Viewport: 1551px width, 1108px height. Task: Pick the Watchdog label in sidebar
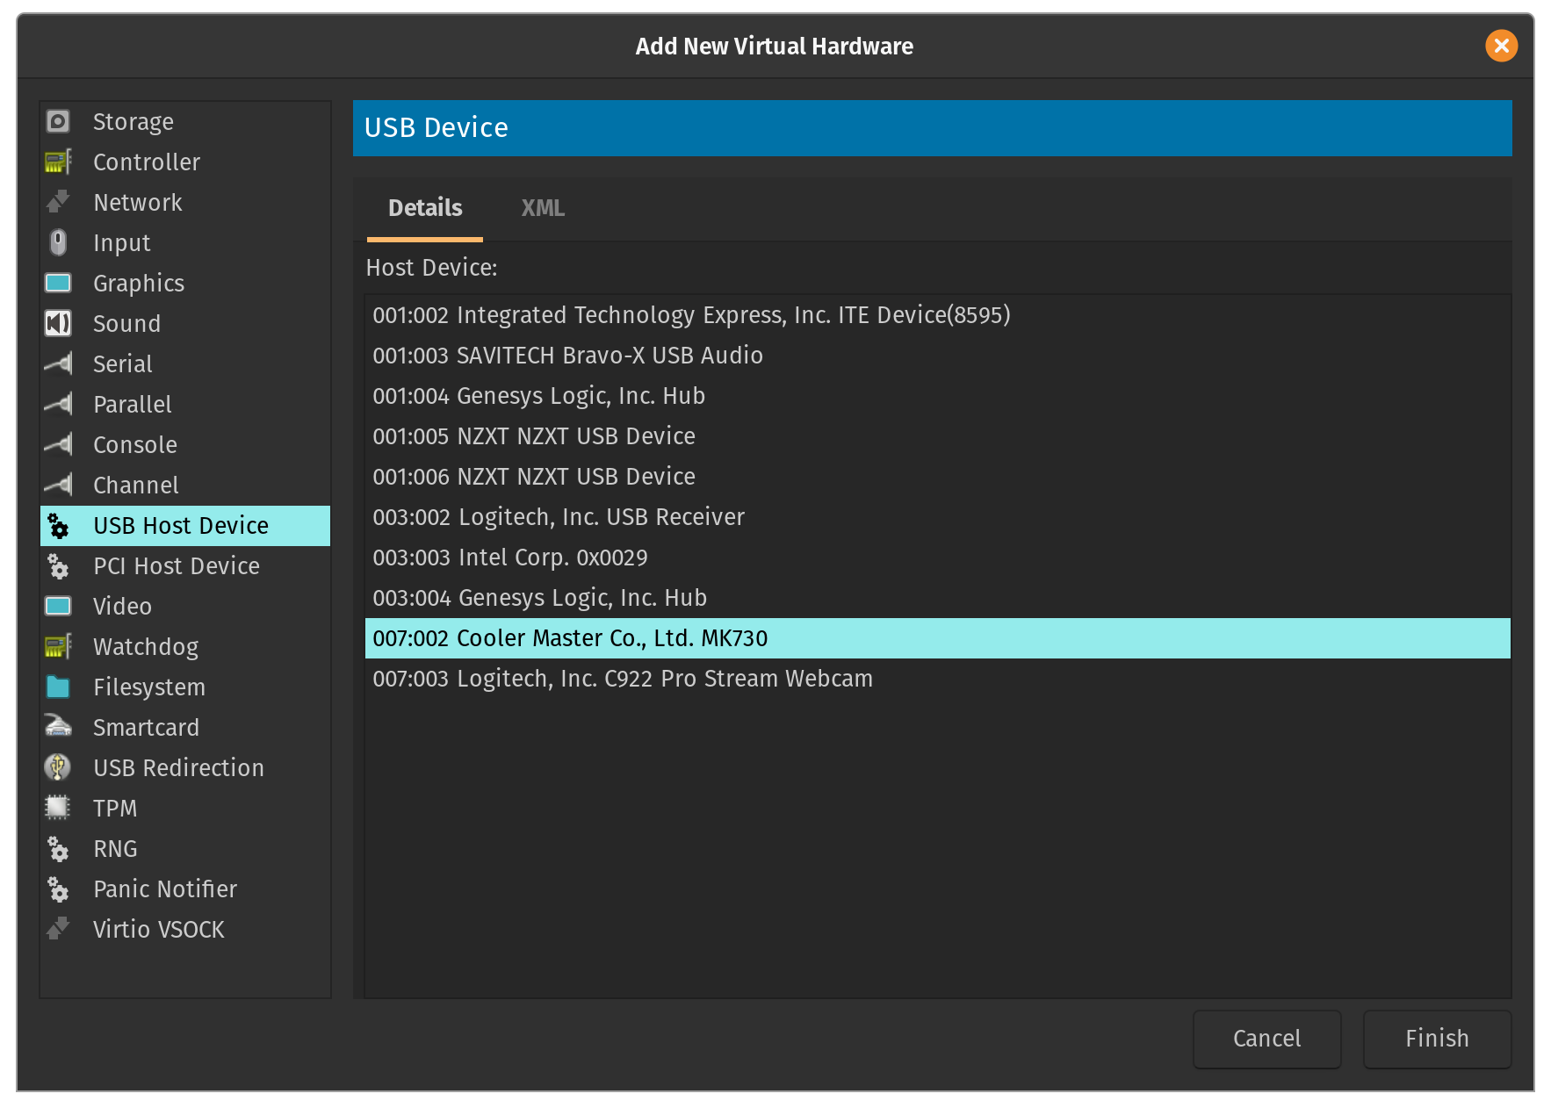[x=146, y=647]
